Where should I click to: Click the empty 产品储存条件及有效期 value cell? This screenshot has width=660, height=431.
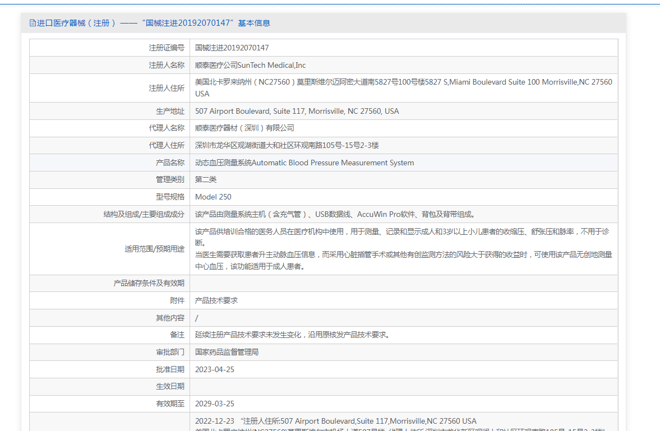[x=403, y=284]
